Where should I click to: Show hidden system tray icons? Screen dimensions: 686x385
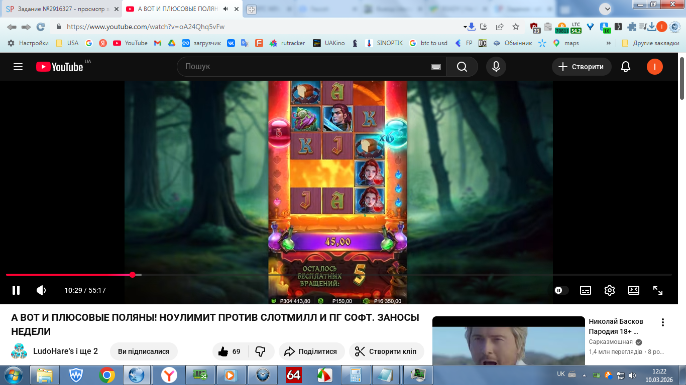(584, 375)
